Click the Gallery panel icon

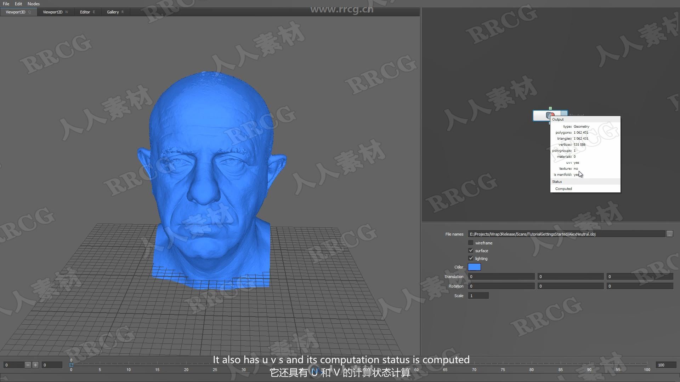[x=113, y=12]
